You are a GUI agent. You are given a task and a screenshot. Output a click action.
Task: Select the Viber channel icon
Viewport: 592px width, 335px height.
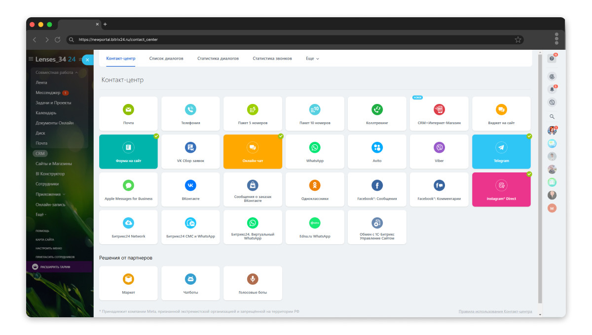click(439, 147)
